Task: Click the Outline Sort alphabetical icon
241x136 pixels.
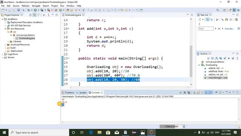Action: click(217, 58)
